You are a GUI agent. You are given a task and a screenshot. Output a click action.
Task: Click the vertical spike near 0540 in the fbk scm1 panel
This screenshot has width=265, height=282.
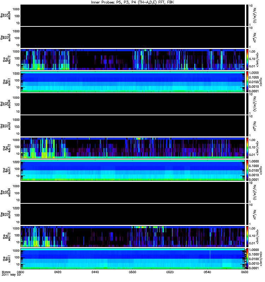[x=210, y=254]
